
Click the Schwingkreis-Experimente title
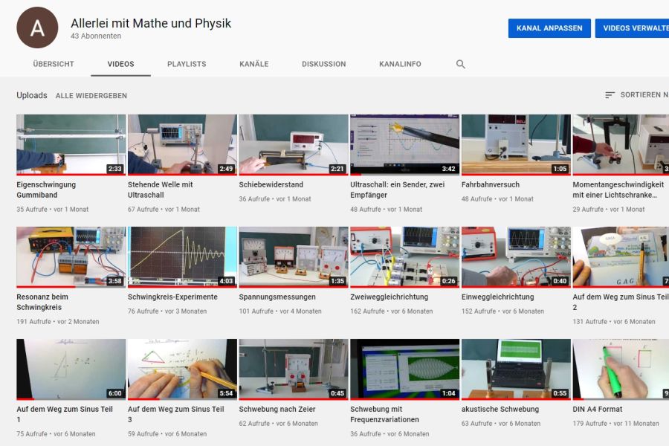click(x=172, y=297)
